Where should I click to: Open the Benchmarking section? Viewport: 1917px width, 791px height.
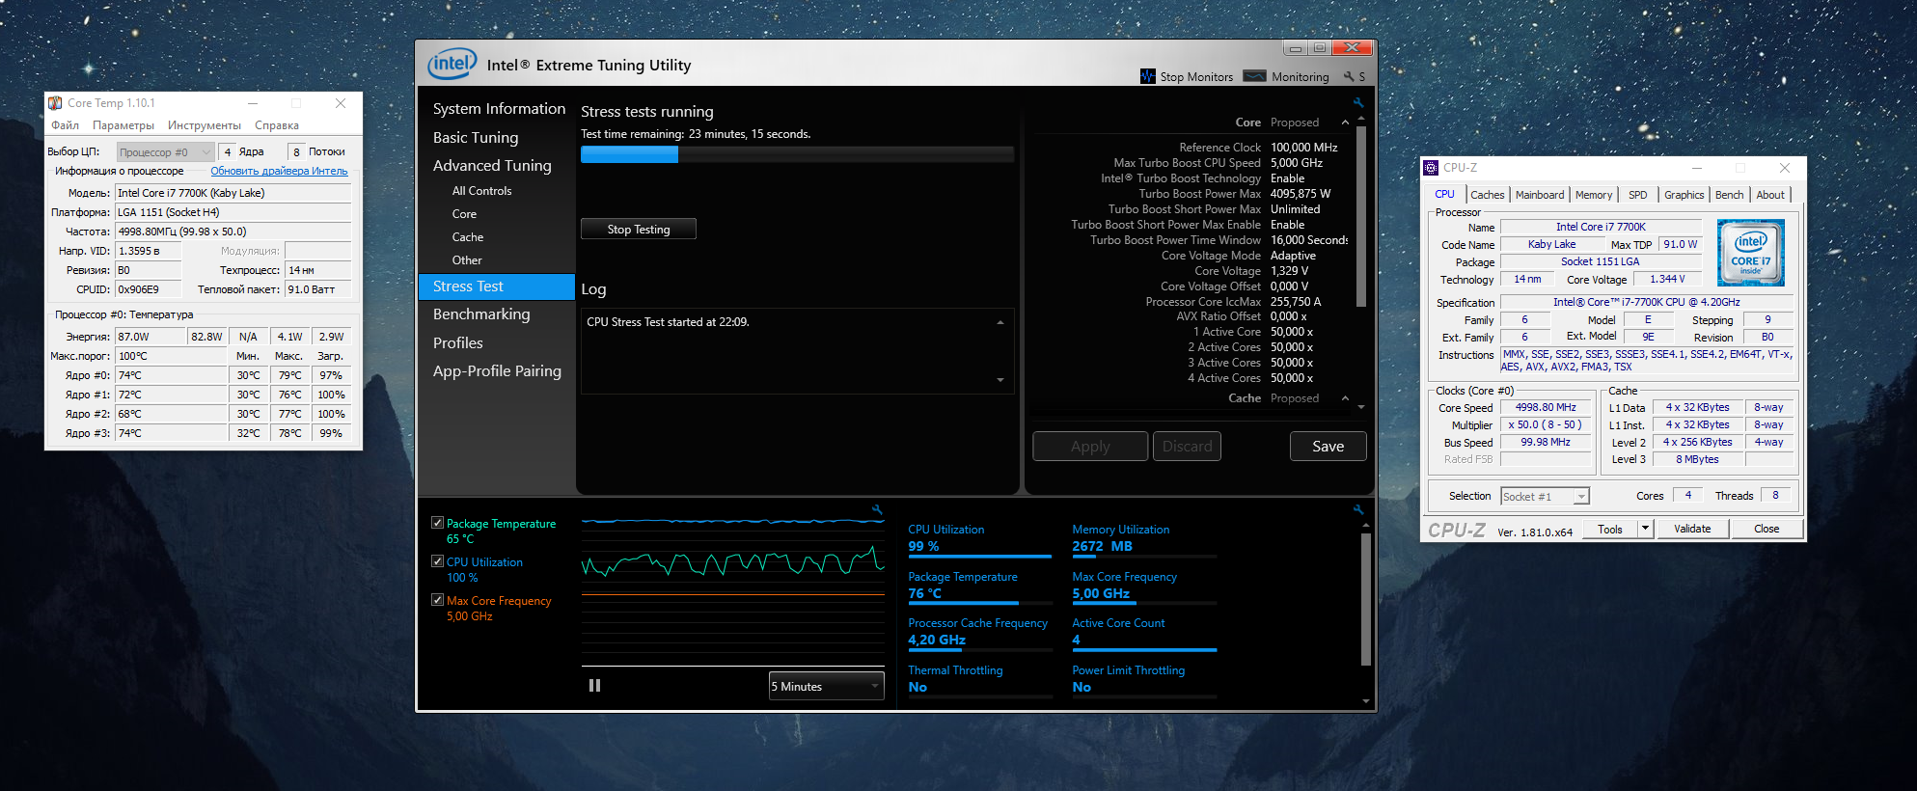[x=481, y=314]
